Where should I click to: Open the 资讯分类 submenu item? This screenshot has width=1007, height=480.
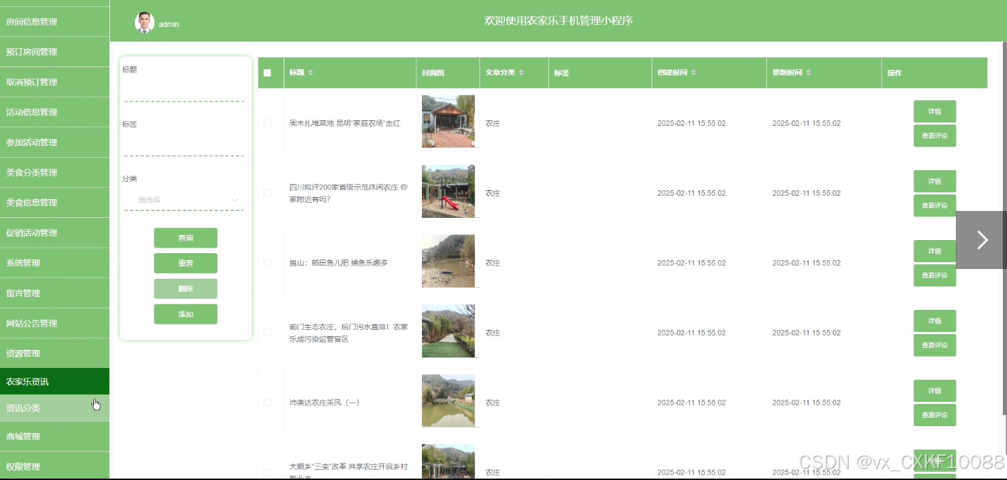(55, 408)
